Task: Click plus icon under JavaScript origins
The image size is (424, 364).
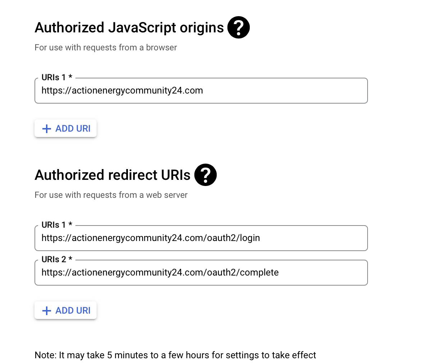Action: coord(47,129)
